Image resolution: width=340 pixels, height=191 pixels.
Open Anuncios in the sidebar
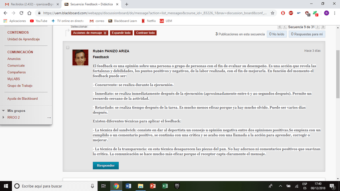pyautogui.click(x=14, y=59)
